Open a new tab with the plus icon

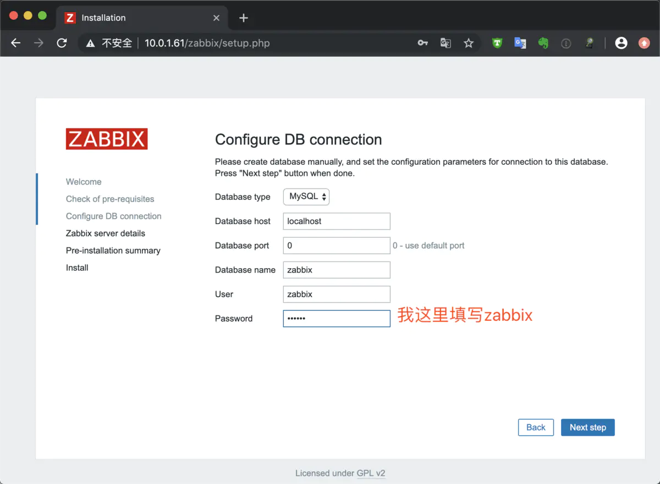click(244, 18)
